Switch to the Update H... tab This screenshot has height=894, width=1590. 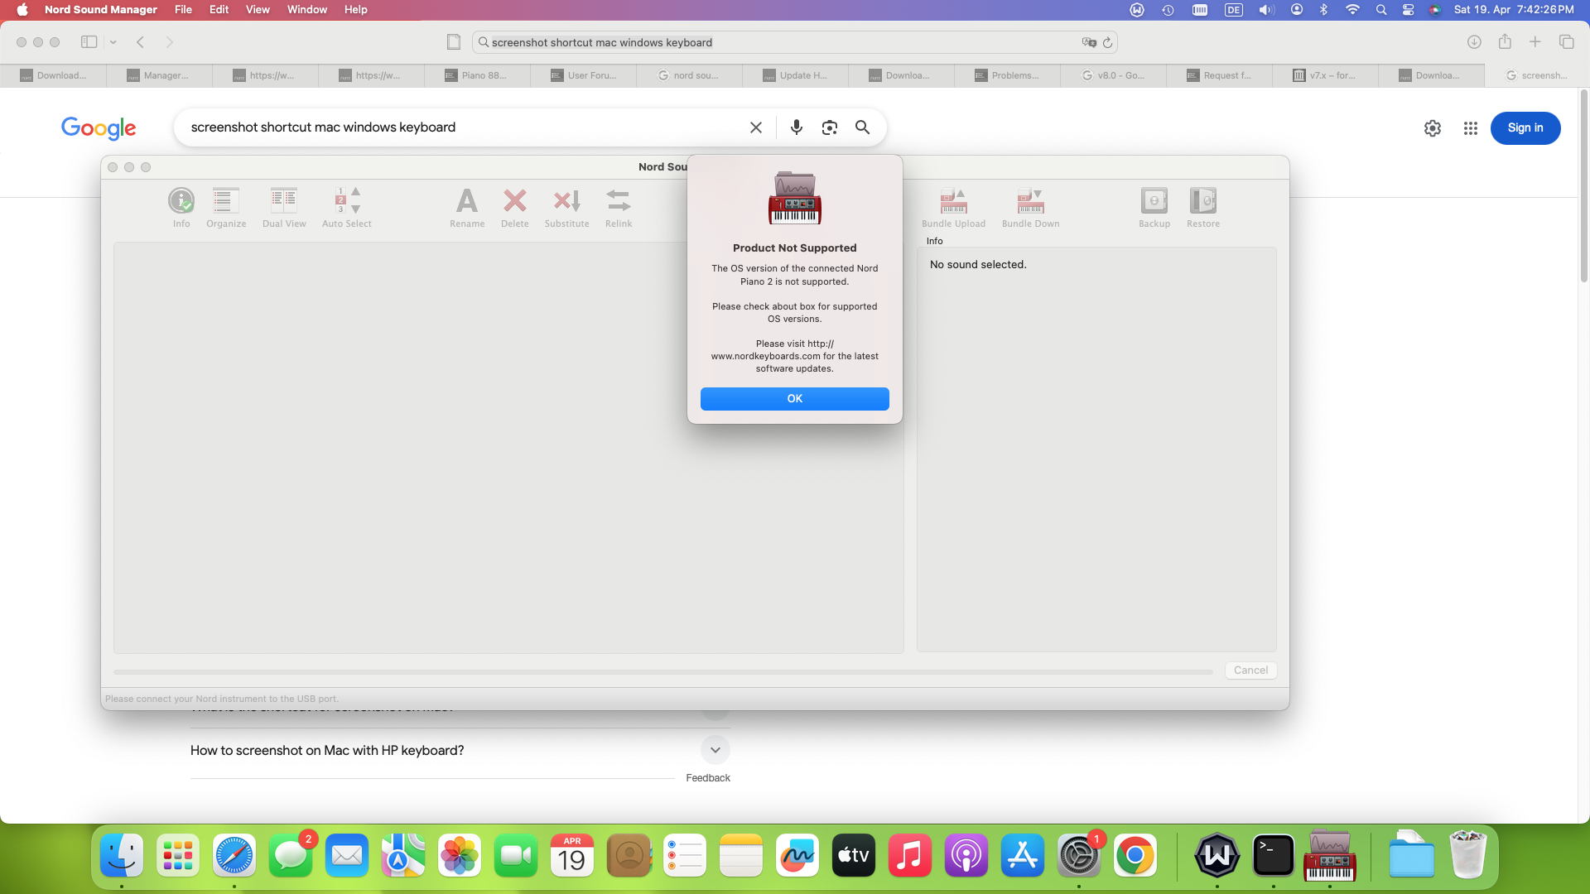click(795, 75)
